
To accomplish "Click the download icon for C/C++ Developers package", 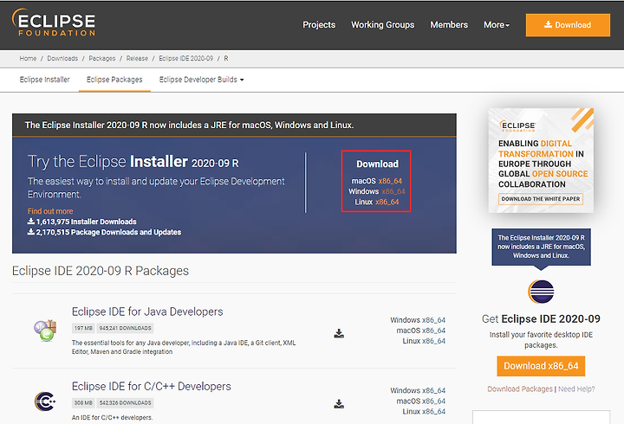I will point(339,404).
